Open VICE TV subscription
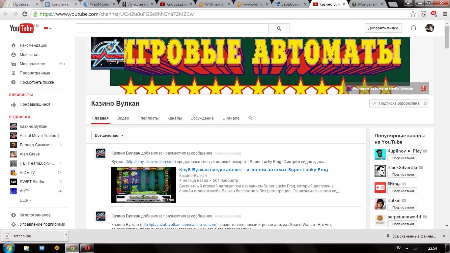This screenshot has height=253, width=450. point(27,173)
